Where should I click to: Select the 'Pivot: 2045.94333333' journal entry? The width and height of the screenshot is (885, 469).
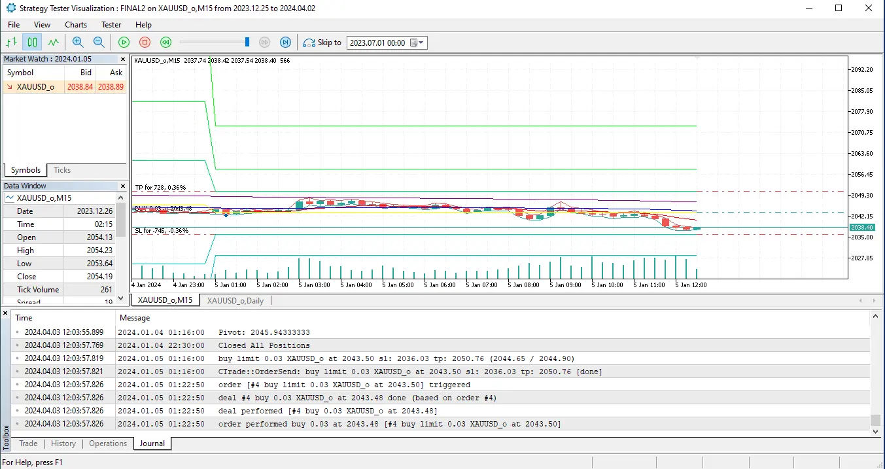pos(442,332)
